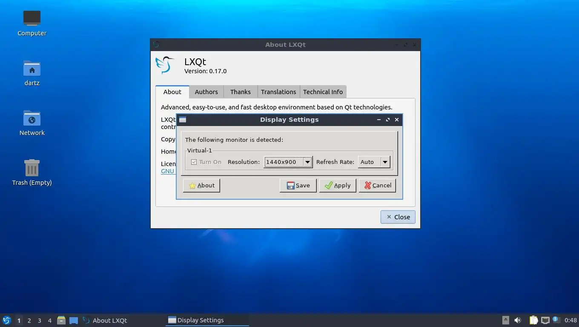Switch to virtual desktop 2
Viewport: 579px width, 327px height.
tap(29, 320)
